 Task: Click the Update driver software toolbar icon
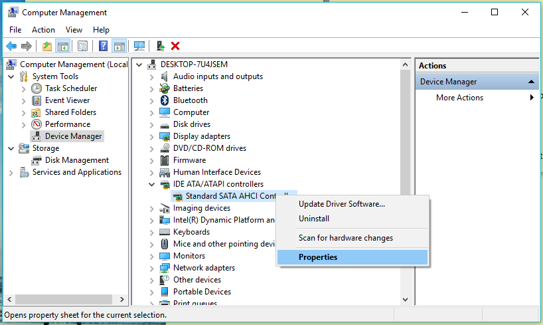(x=160, y=46)
